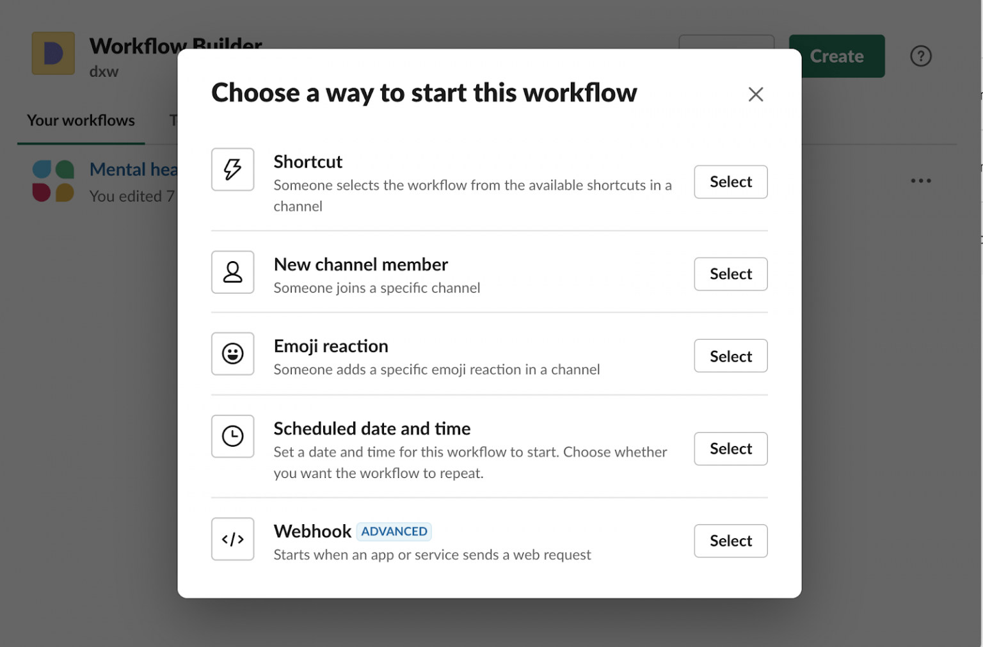This screenshot has width=983, height=647.
Task: Click the Shortcut lightning bolt icon
Action: [232, 169]
